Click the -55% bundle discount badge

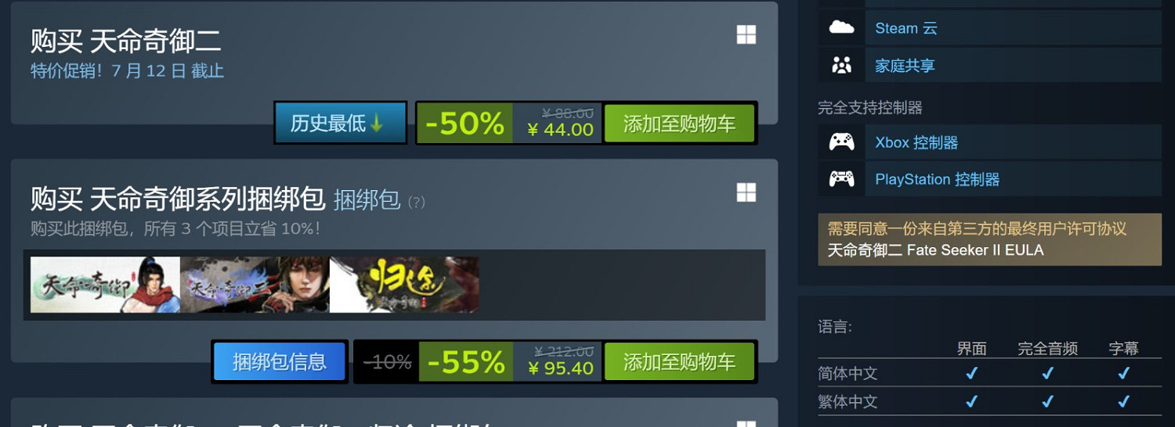point(465,361)
